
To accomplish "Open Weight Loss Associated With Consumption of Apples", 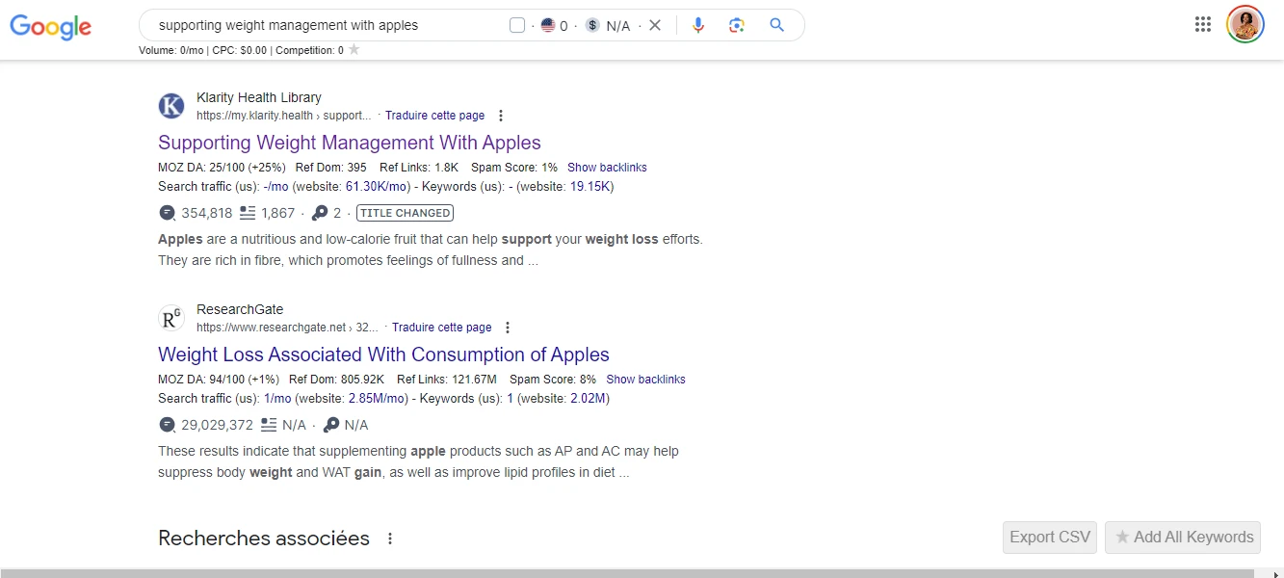I will [383, 355].
